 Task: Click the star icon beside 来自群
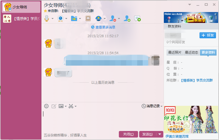tap(45, 11)
